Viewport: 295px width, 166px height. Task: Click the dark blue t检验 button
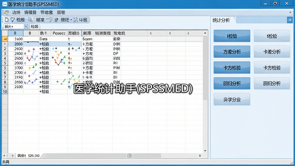point(232,36)
